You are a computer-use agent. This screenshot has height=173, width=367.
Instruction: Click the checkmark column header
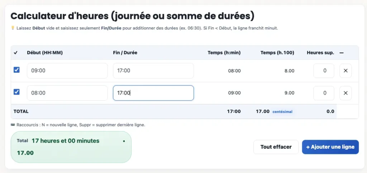[16, 53]
